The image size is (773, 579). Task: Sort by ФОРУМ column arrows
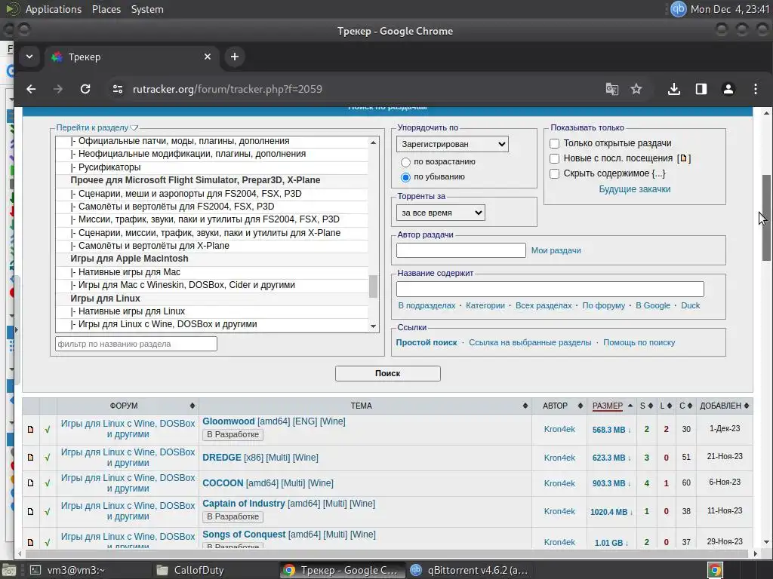(192, 406)
